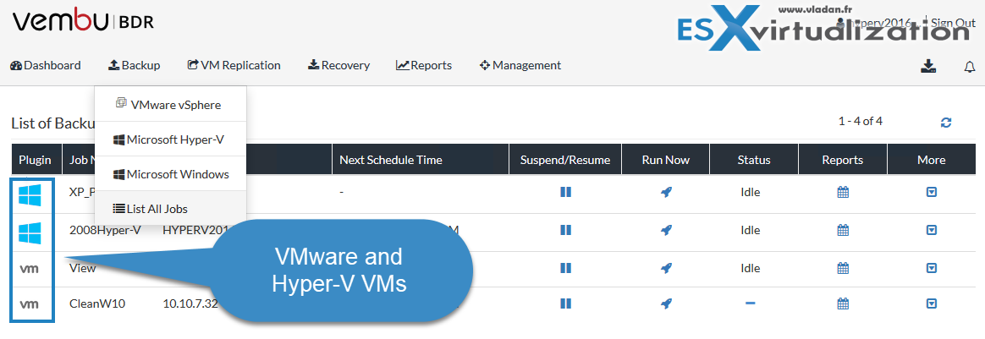Click the Status column header
Viewport: 985px width, 339px height.
754,160
